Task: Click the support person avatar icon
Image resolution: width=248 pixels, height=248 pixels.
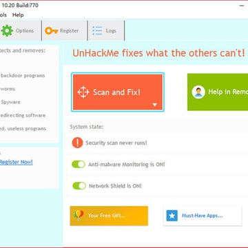Action: [x=198, y=92]
